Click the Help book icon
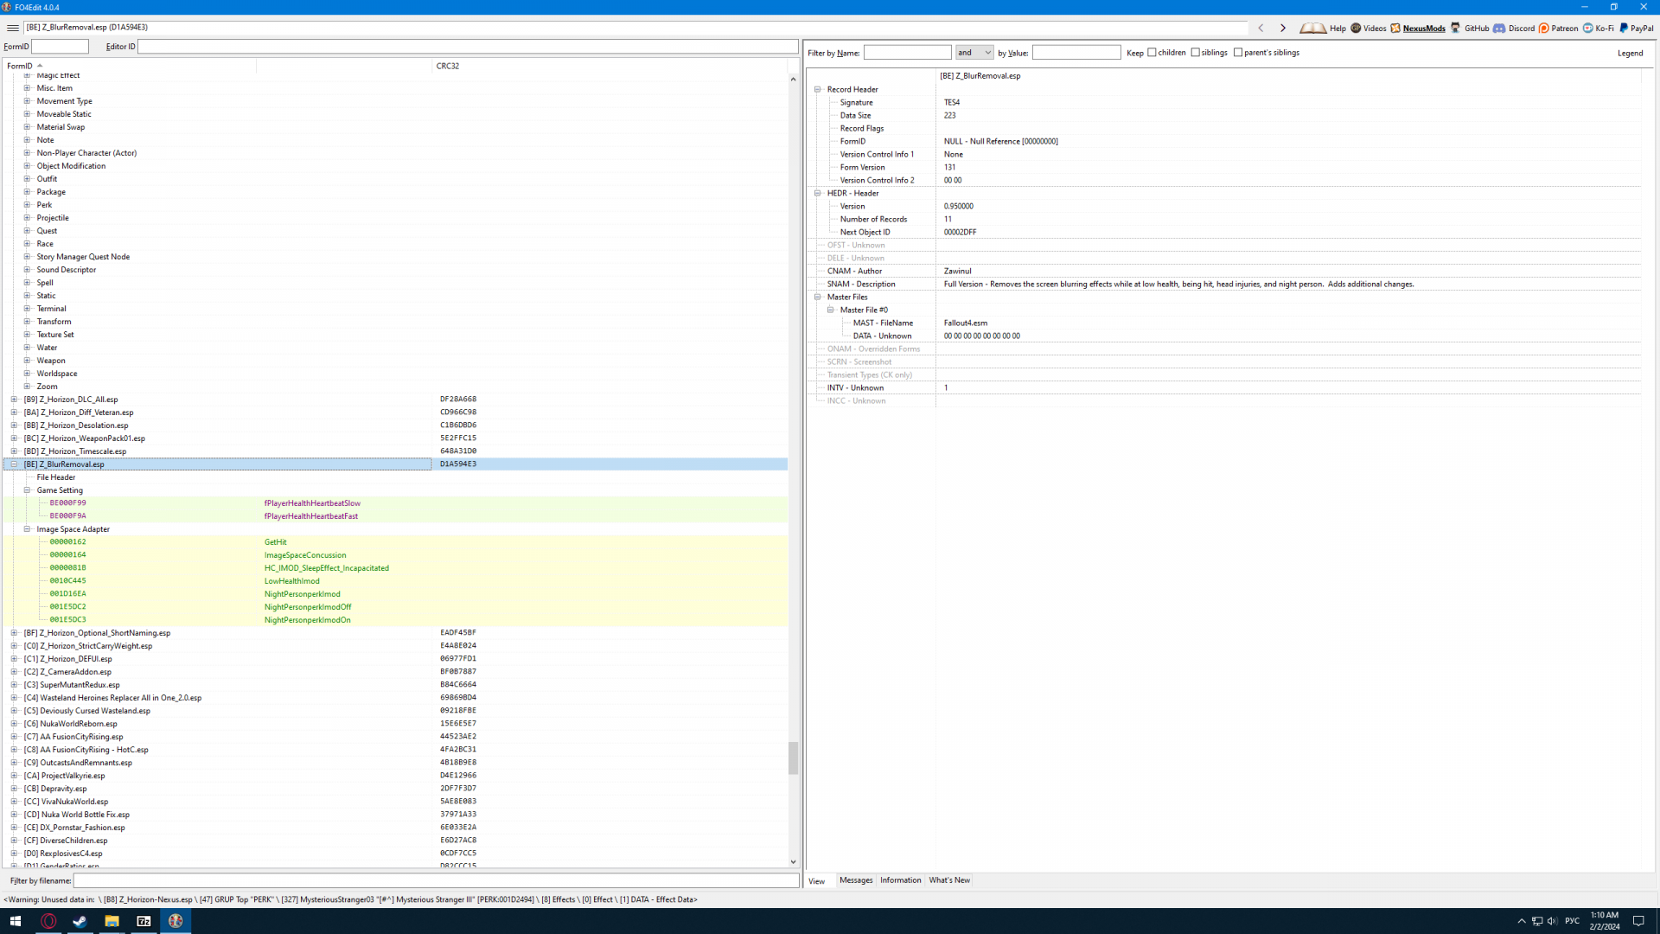Viewport: 1660px width, 934px height. tap(1312, 28)
